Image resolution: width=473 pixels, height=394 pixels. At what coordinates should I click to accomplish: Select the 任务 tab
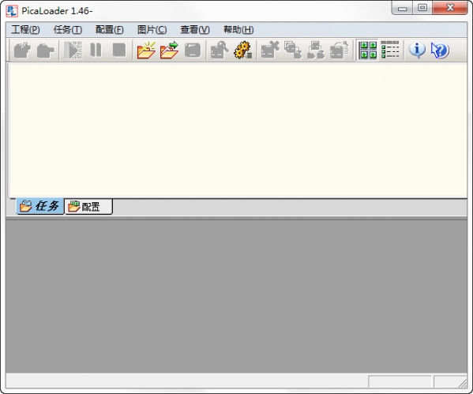pos(39,206)
